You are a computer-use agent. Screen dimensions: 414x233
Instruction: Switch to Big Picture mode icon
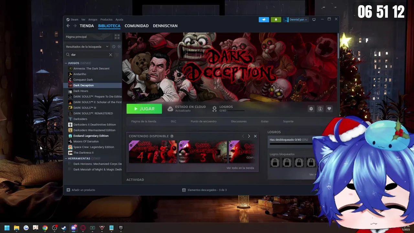coord(314,19)
